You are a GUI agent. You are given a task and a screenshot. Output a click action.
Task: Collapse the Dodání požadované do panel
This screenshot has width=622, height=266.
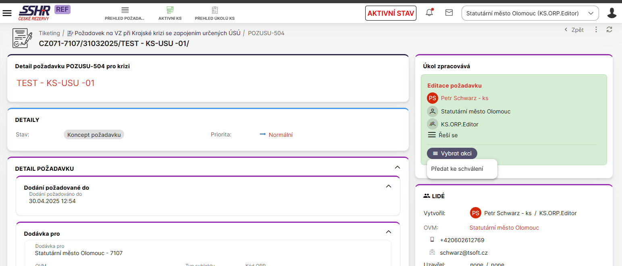click(388, 186)
